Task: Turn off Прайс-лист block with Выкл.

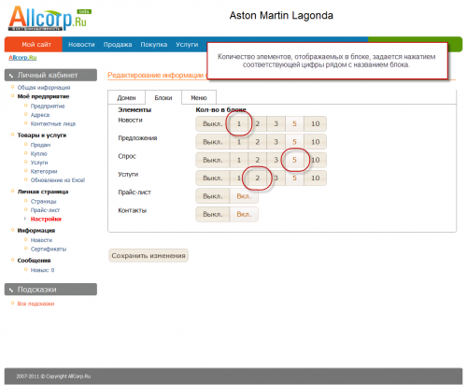Action: pos(213,196)
